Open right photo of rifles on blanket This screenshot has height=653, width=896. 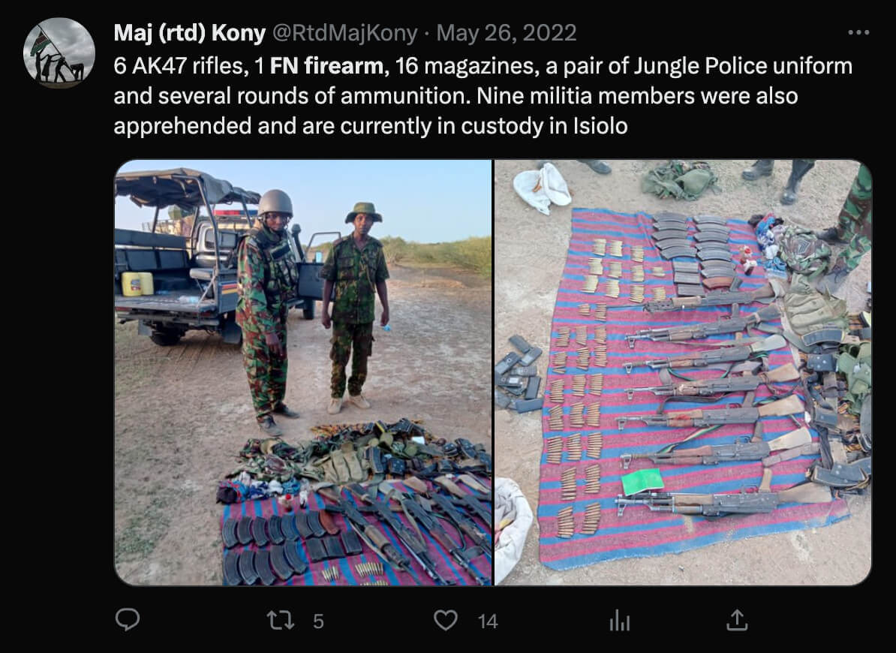683,372
